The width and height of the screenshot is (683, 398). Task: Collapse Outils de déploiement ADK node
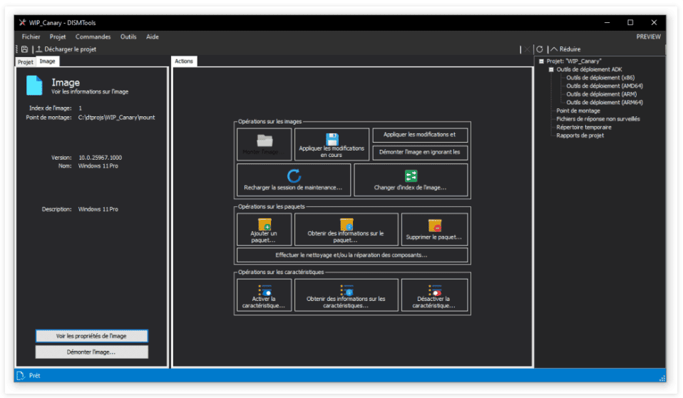(551, 70)
